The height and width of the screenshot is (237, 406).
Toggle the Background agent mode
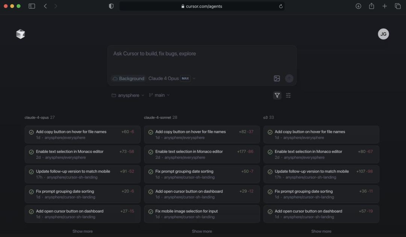[129, 78]
